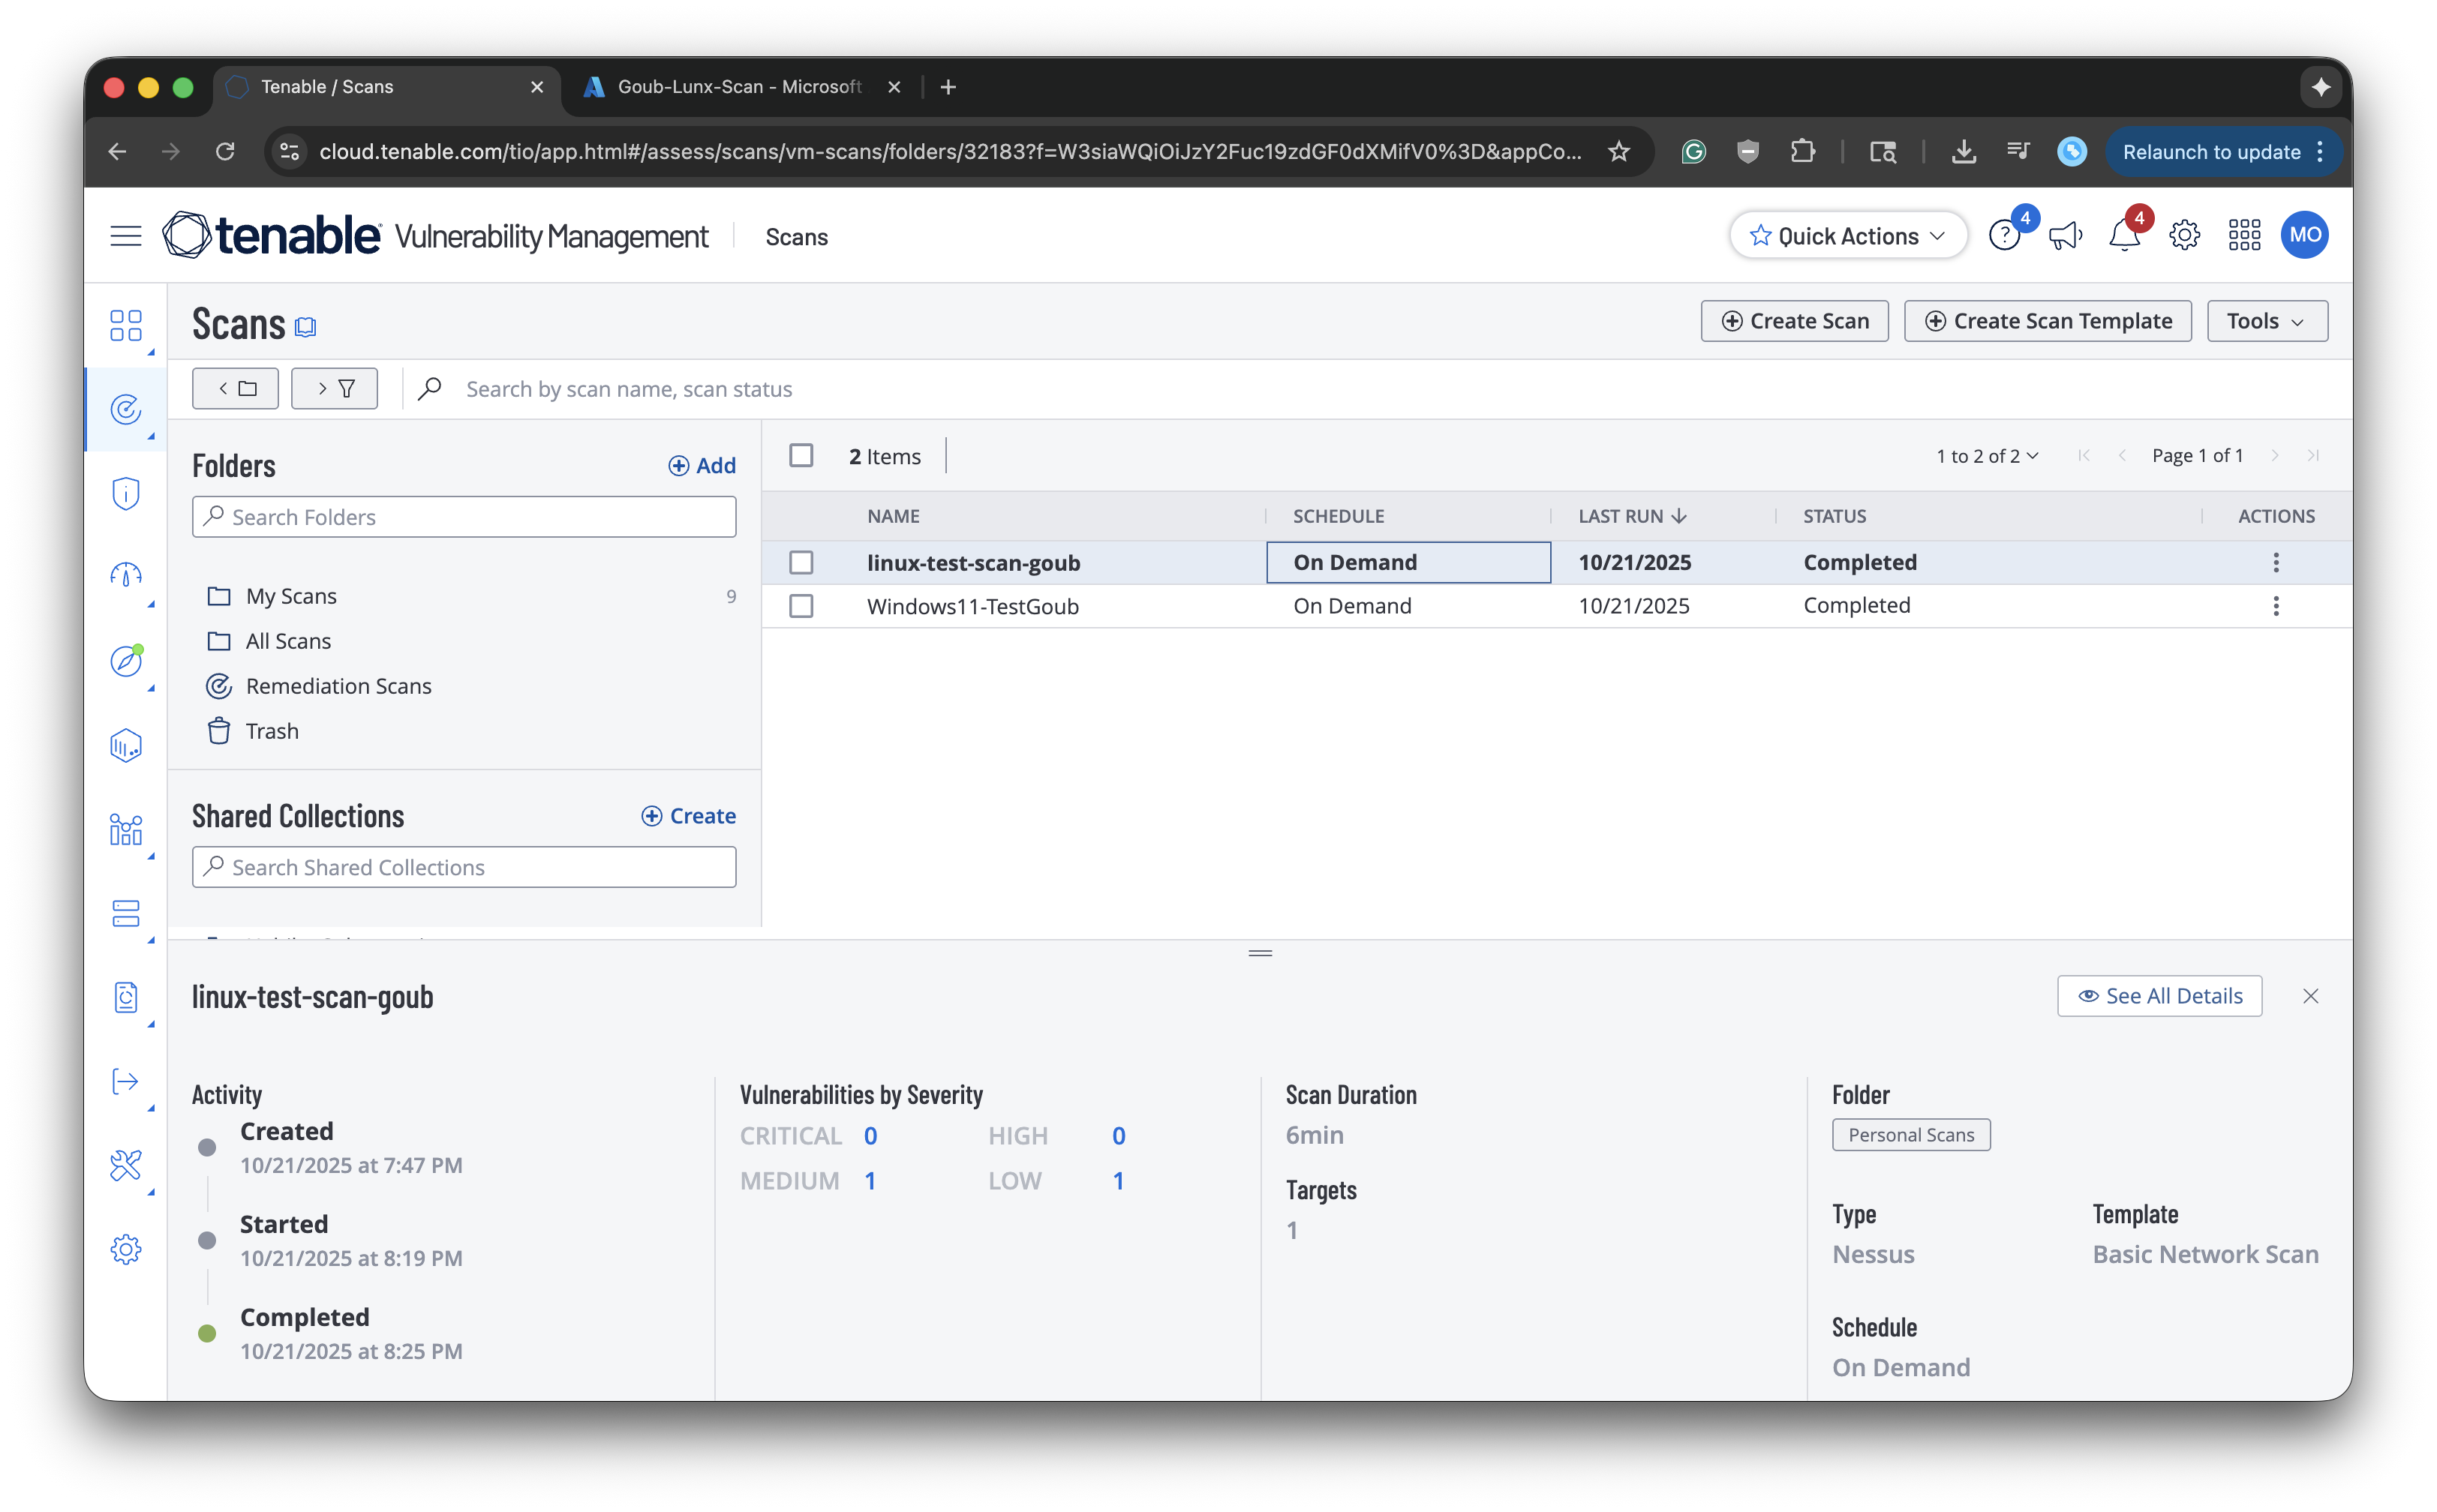Open the hamburger navigation menu
2437x1512 pixels.
(x=125, y=236)
